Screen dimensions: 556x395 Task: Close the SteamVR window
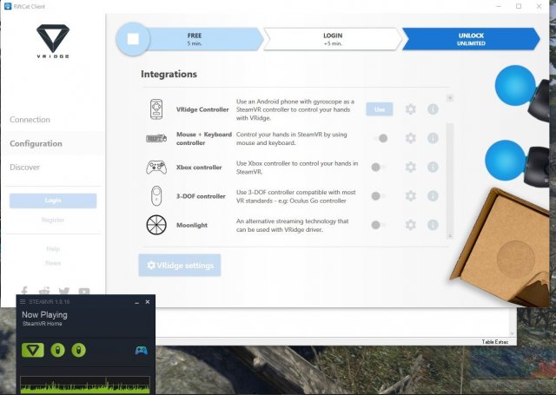148,302
